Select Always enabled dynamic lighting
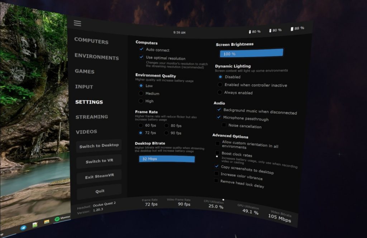367x238 pixels. click(220, 92)
